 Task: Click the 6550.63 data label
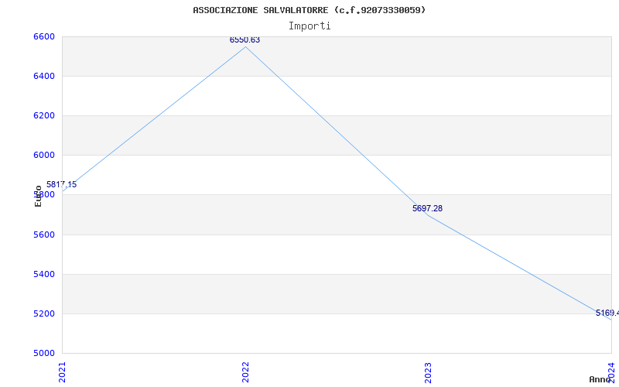[245, 40]
